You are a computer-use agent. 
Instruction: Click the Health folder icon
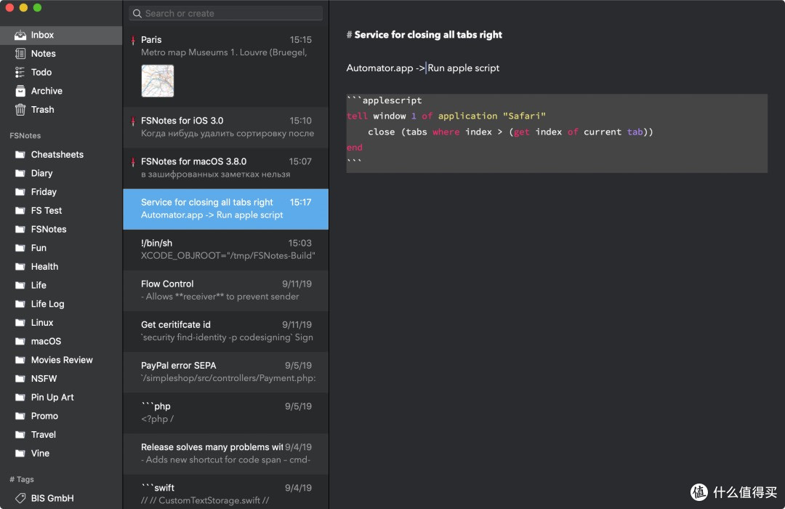tap(20, 267)
